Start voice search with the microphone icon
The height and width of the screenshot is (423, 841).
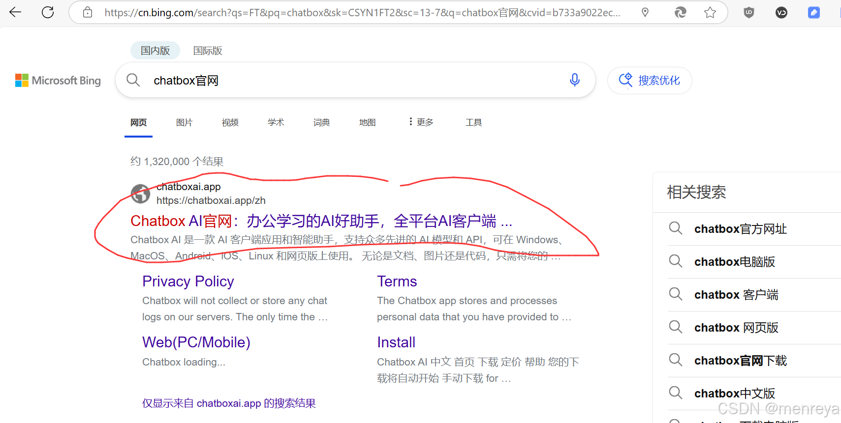574,80
